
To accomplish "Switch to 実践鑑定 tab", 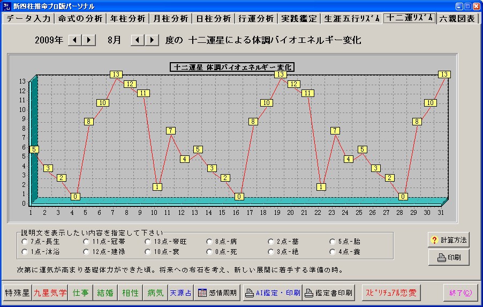I will click(299, 19).
